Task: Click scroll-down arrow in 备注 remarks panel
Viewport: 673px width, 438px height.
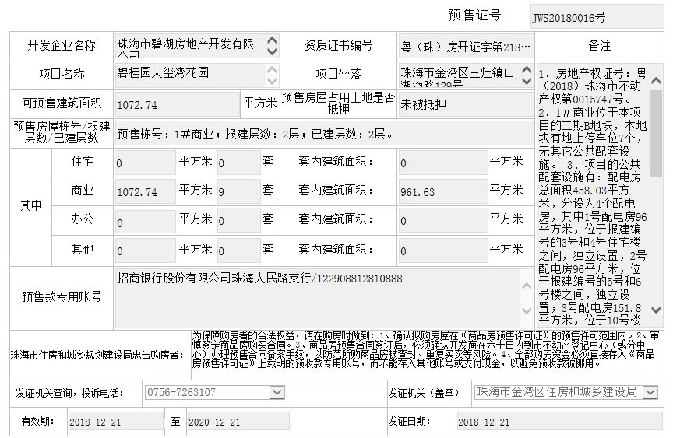Action: pyautogui.click(x=656, y=310)
